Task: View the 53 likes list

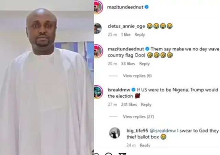Action: (128, 64)
